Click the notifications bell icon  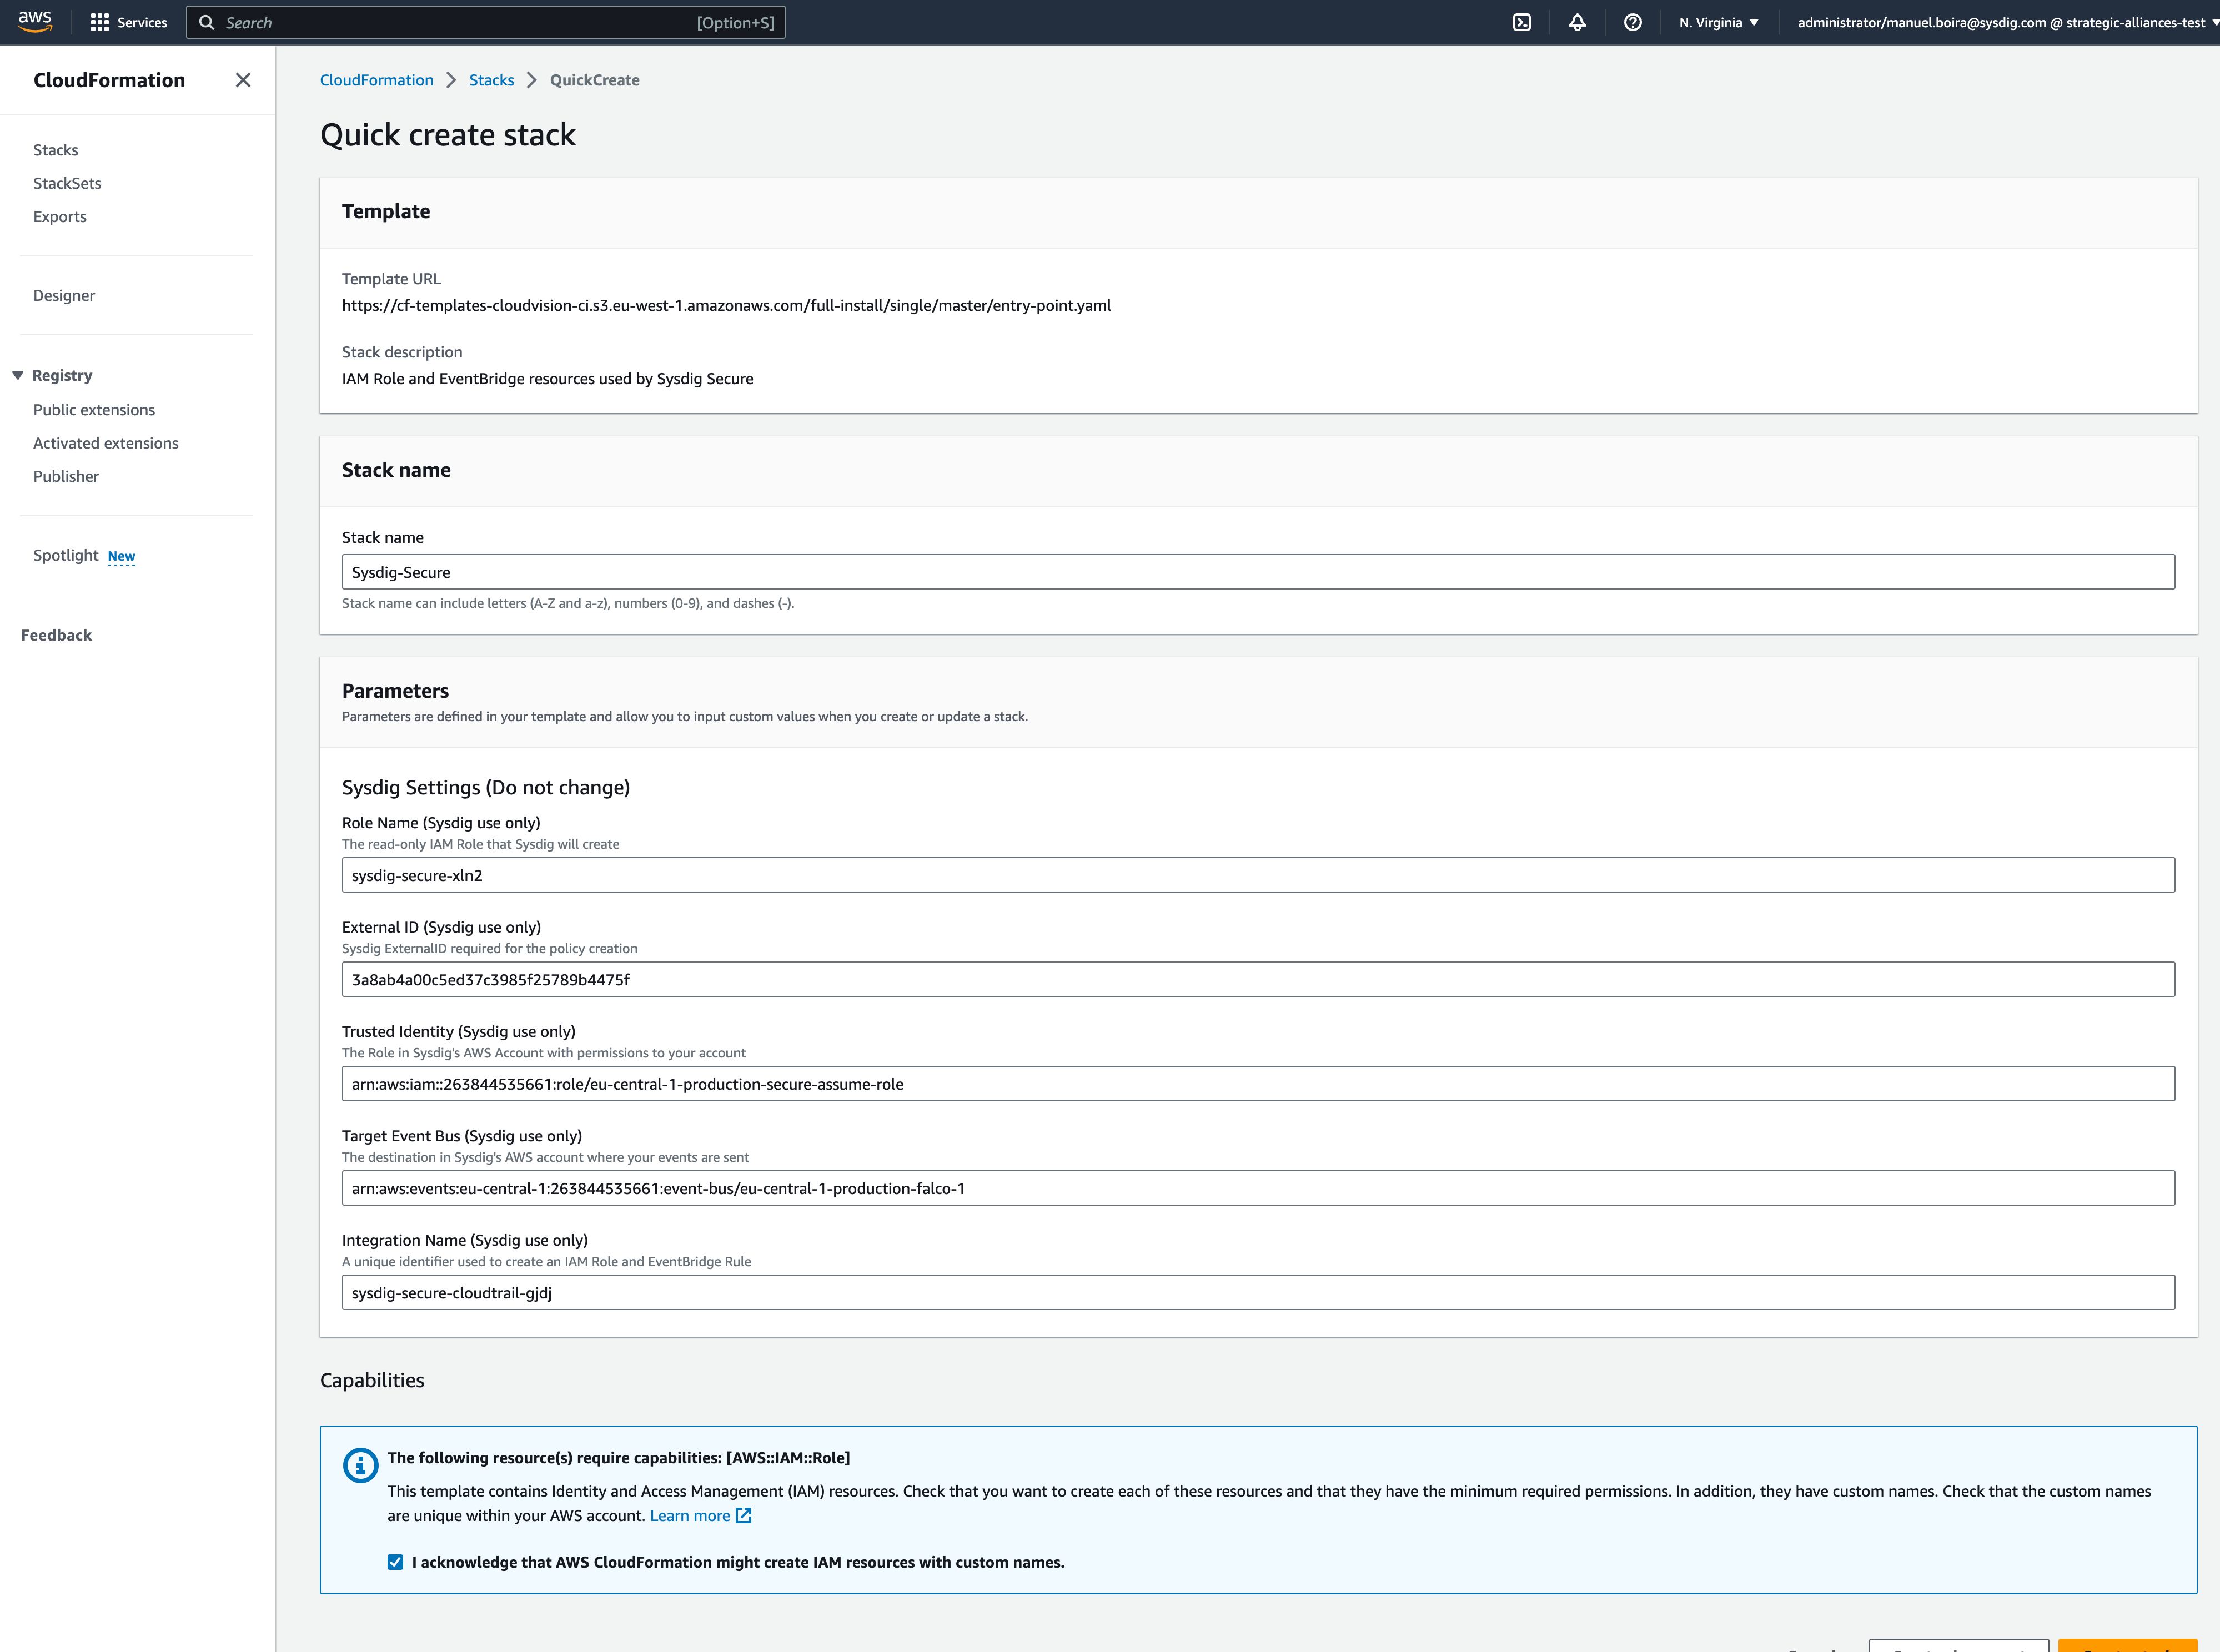pyautogui.click(x=1578, y=23)
